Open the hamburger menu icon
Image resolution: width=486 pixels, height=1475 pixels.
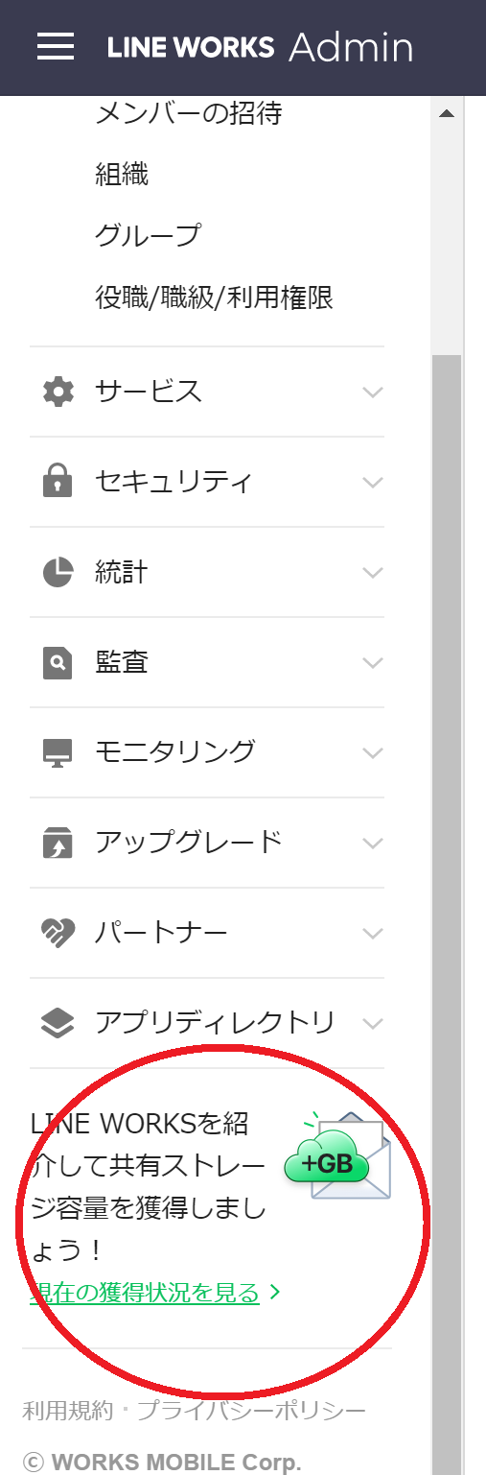pos(56,46)
